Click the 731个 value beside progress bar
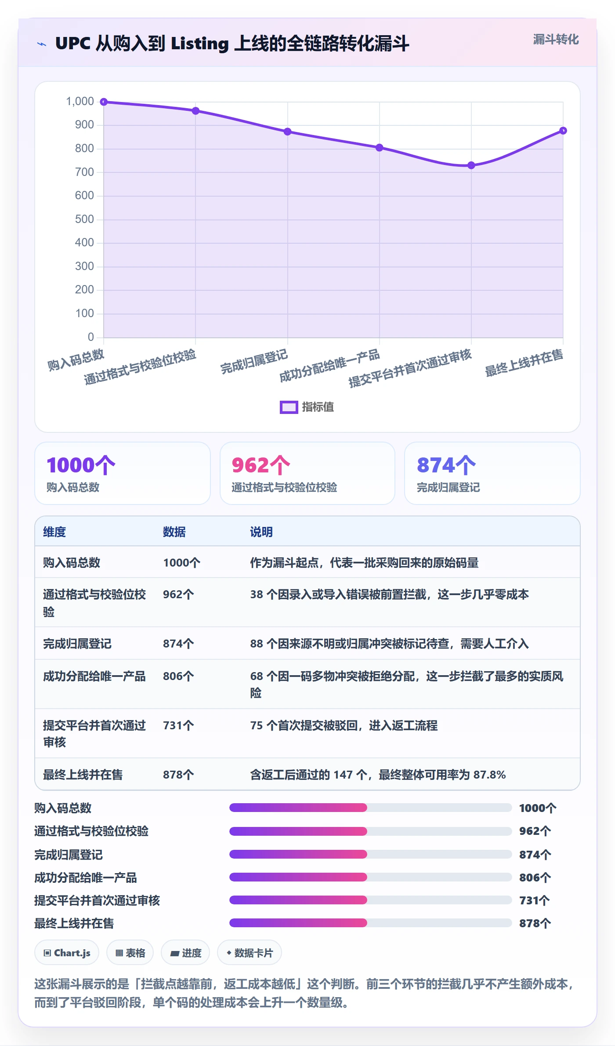 point(535,900)
